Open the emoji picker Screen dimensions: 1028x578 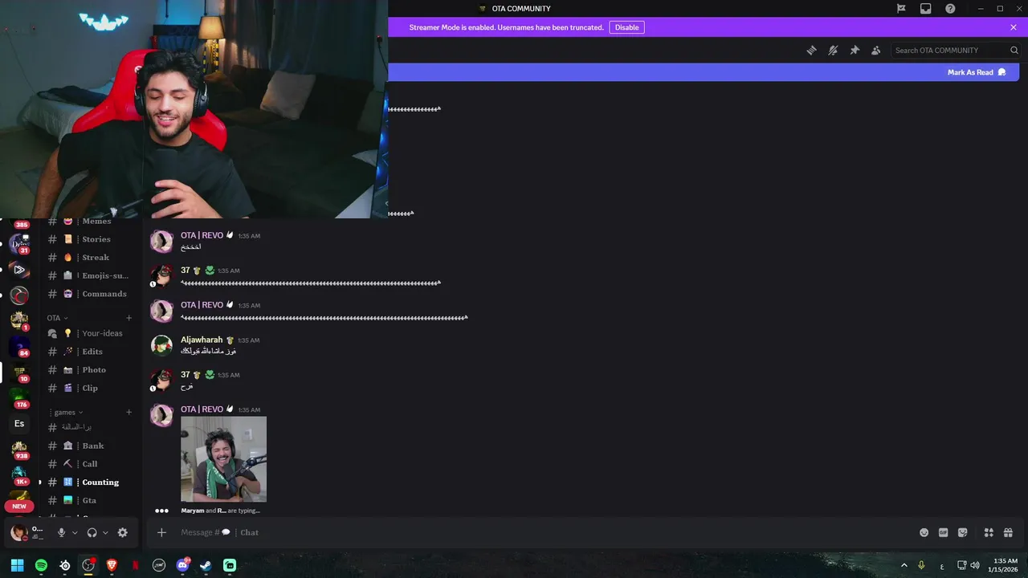[x=924, y=532]
